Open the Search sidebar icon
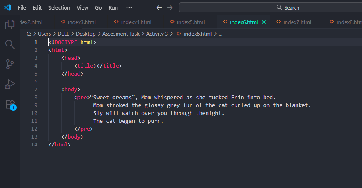This screenshot has height=188, width=362. click(10, 44)
